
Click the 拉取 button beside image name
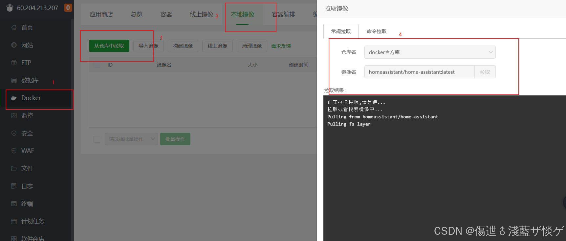tap(485, 72)
